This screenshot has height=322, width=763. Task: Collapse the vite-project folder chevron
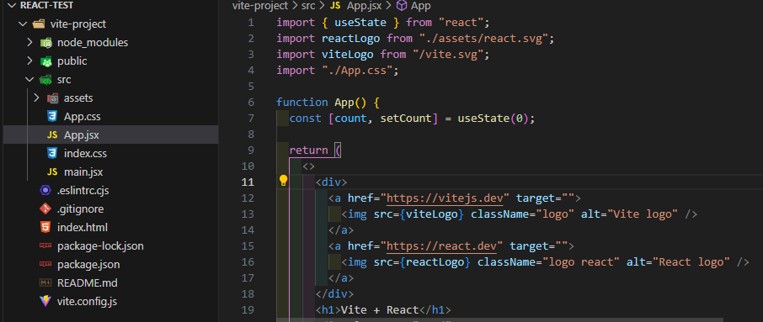click(x=22, y=24)
